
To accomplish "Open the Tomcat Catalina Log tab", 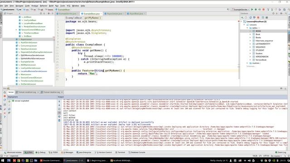I will (x=52, y=92).
